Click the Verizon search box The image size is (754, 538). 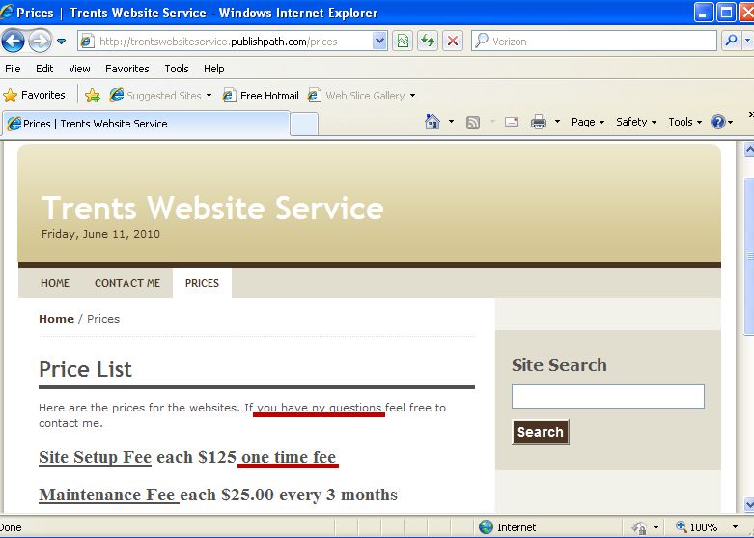[594, 41]
